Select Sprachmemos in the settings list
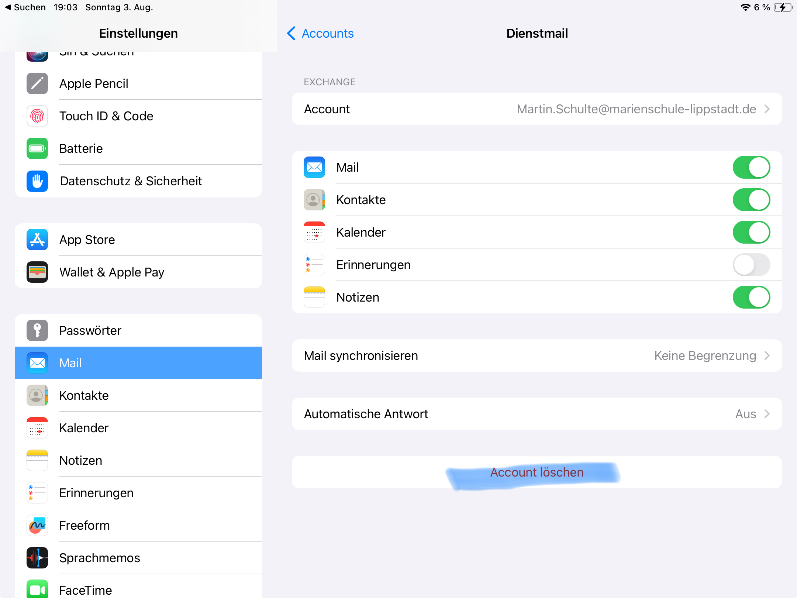This screenshot has width=797, height=598. click(x=138, y=558)
